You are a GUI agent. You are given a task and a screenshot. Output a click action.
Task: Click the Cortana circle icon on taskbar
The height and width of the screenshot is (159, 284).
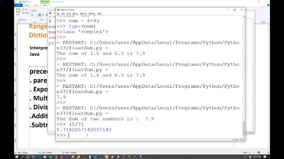(28, 157)
